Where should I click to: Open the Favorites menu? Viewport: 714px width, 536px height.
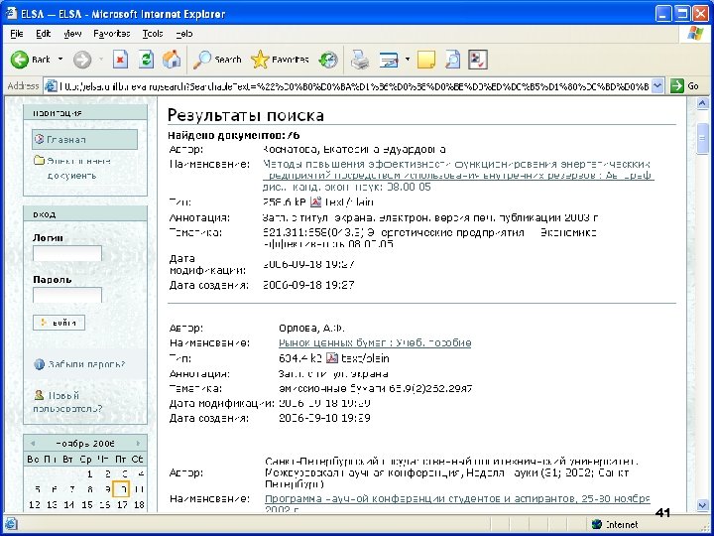(111, 34)
